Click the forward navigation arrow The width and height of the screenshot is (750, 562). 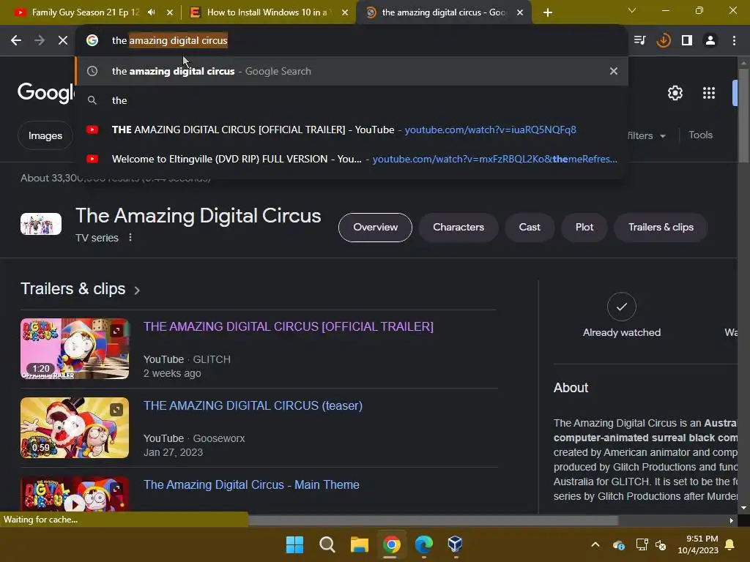40,41
